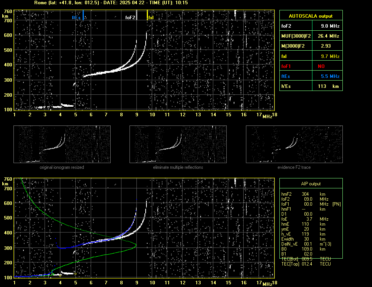372x287 pixels.
Task: Select the h'Es row label
Action: pyautogui.click(x=286, y=86)
